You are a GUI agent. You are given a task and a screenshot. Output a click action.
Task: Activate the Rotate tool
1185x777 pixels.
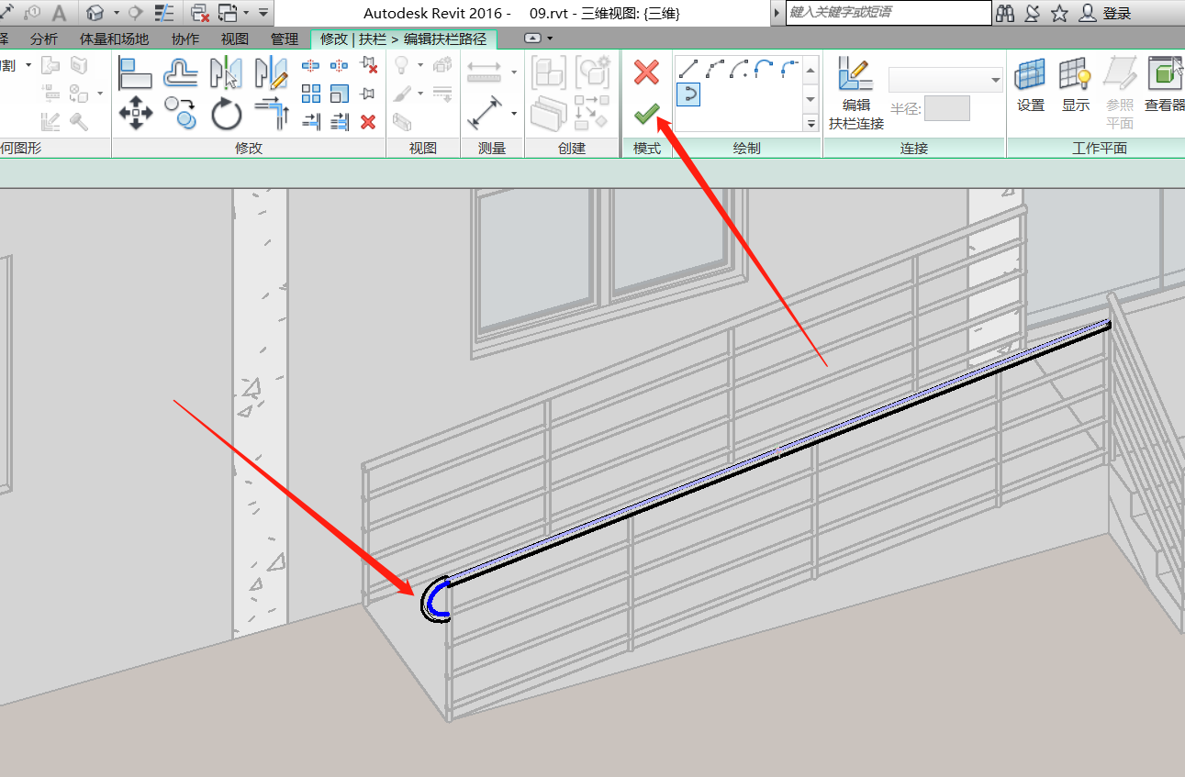click(x=226, y=114)
